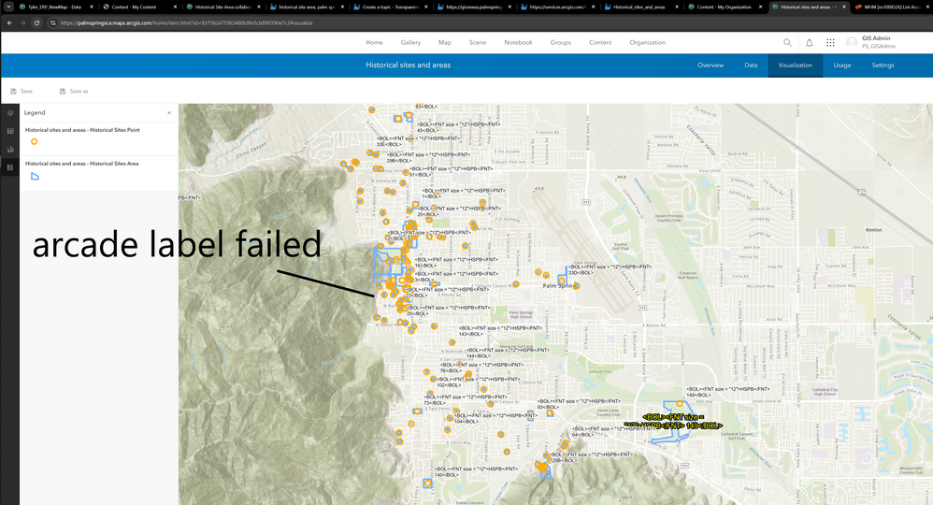Open Map in the top navigation
The height and width of the screenshot is (505, 933).
[444, 42]
